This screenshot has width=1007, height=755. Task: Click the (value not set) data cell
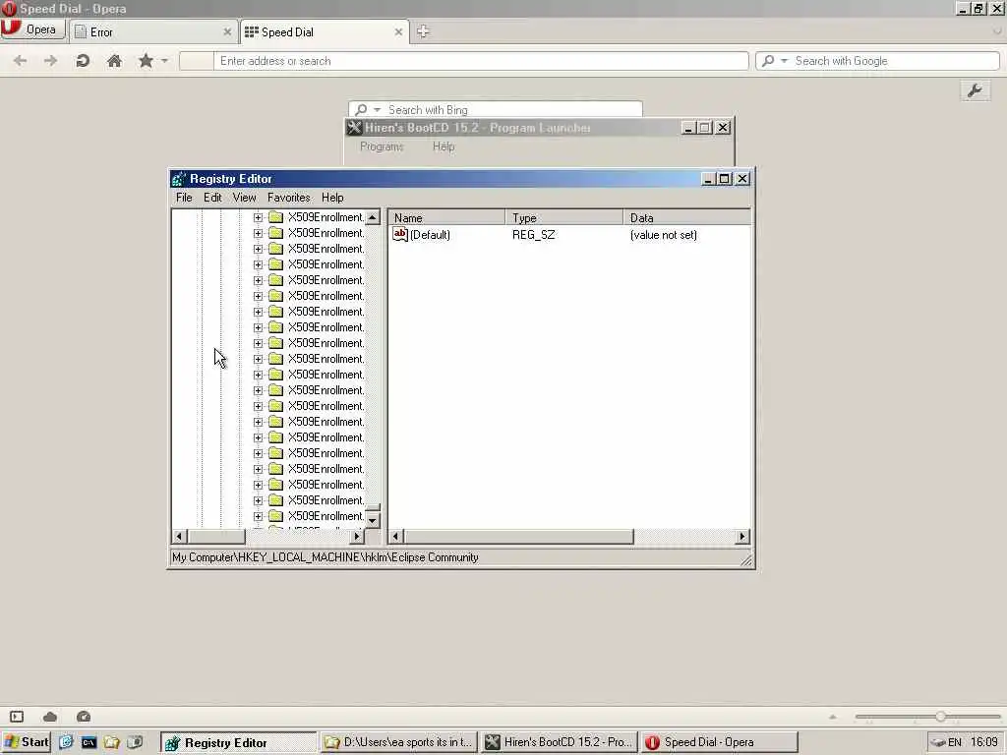tap(664, 235)
